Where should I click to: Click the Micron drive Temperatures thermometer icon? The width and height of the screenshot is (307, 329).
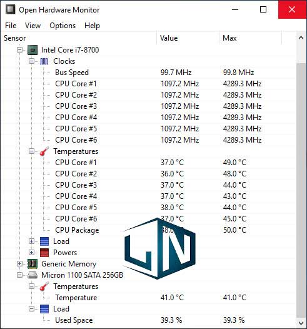44,286
